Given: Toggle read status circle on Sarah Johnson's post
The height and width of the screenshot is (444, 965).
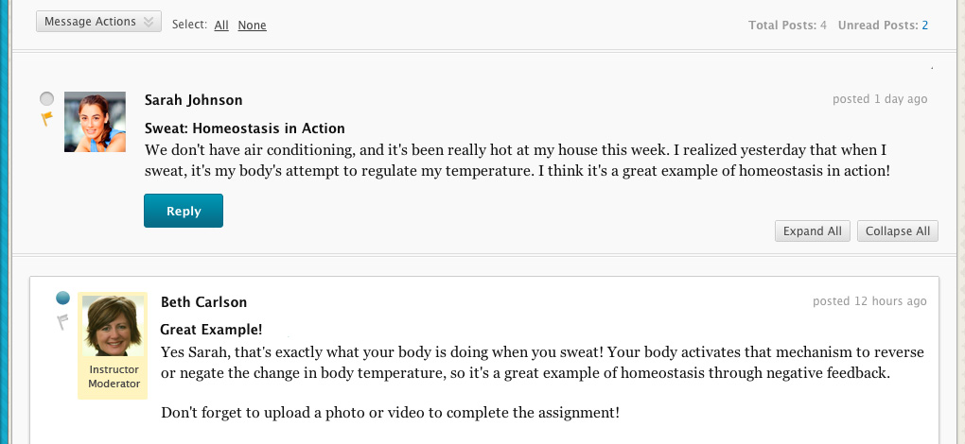Looking at the screenshot, I should tap(46, 98).
